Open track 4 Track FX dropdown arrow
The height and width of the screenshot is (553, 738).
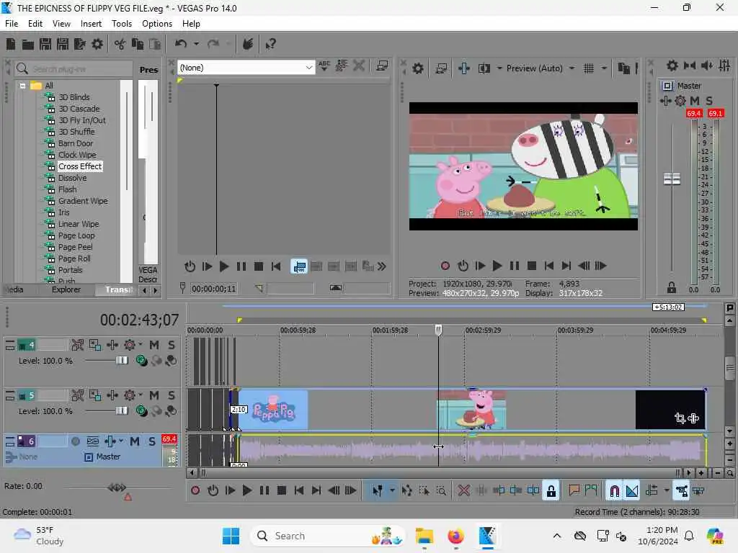pos(141,345)
